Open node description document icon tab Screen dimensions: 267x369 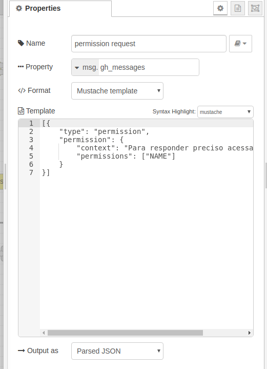click(238, 8)
